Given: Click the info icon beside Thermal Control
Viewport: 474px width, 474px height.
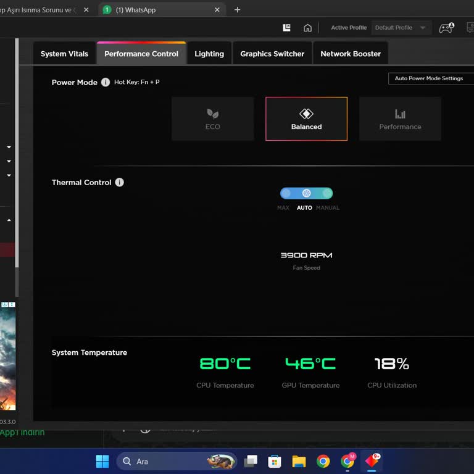Looking at the screenshot, I should click(120, 182).
